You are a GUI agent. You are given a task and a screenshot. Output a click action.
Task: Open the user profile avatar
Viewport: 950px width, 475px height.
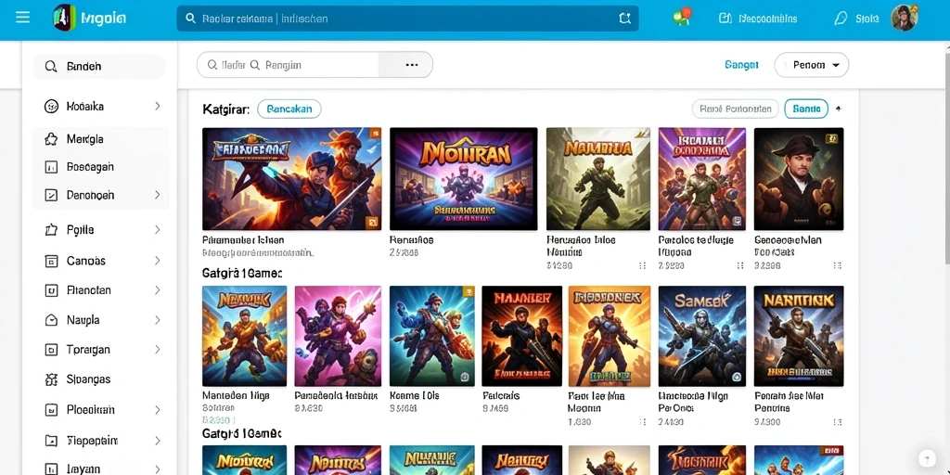pyautogui.click(x=904, y=18)
